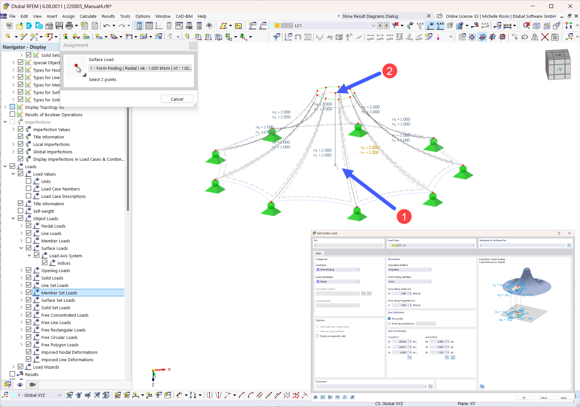Screen dimensions: 580x407
Task: Tick the Display on opposite side checkbox
Action: click(317, 336)
